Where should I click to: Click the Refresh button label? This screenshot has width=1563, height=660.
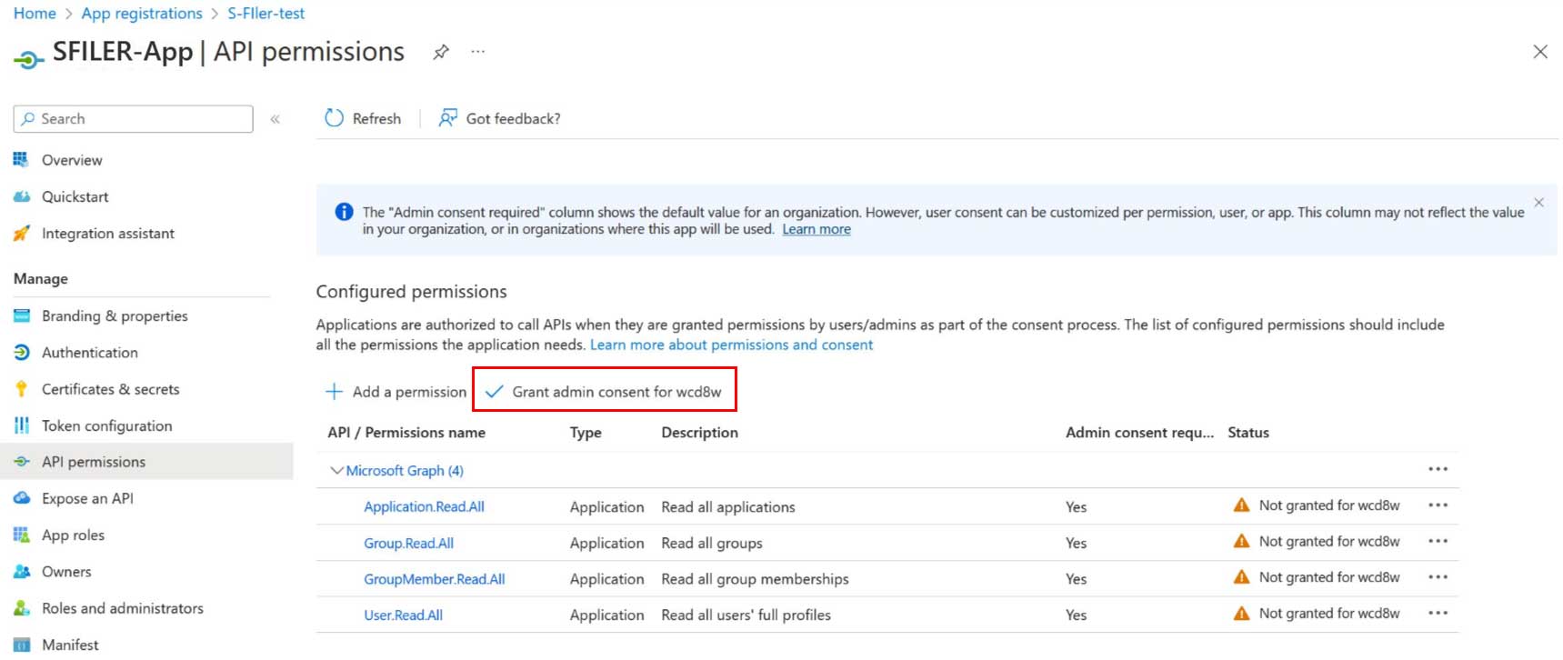point(376,118)
